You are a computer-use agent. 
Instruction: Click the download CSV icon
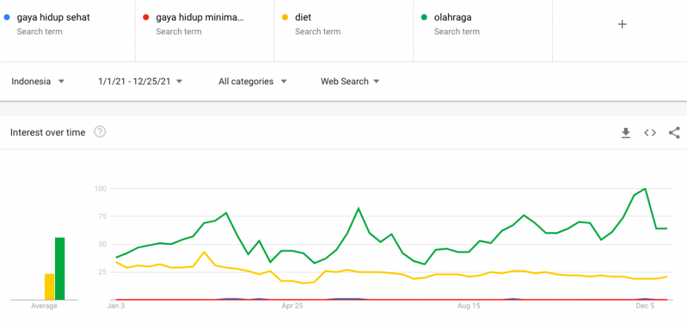pos(625,133)
